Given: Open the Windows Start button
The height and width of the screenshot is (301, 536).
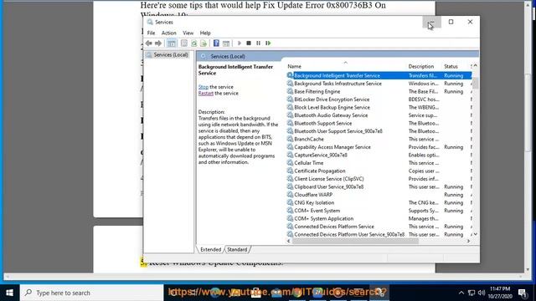Looking at the screenshot, I should [9, 293].
